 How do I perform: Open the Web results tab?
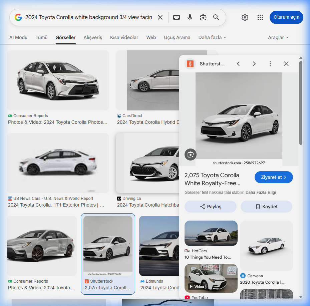point(151,37)
